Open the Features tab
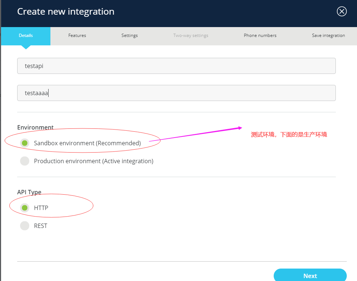Screen dimensions: 357x281 [77, 35]
